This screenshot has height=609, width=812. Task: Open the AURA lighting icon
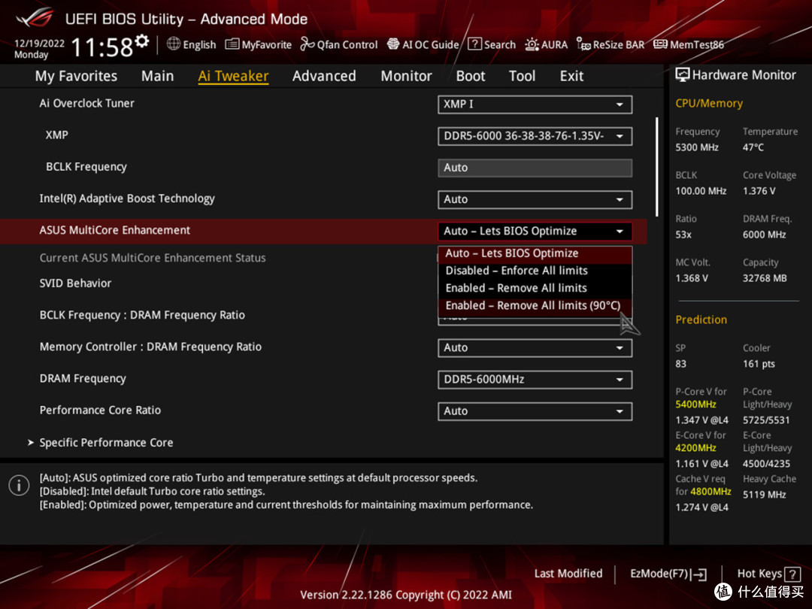[532, 44]
